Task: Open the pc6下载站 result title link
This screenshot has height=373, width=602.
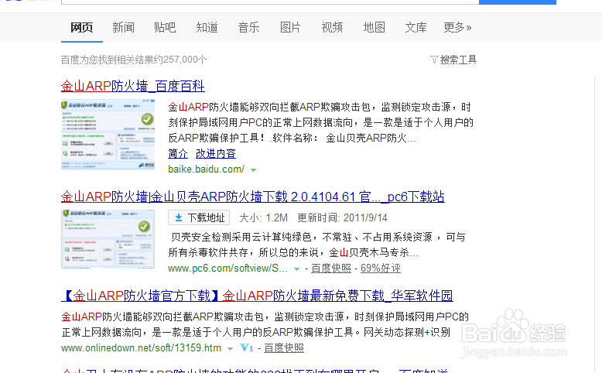Action: point(252,197)
